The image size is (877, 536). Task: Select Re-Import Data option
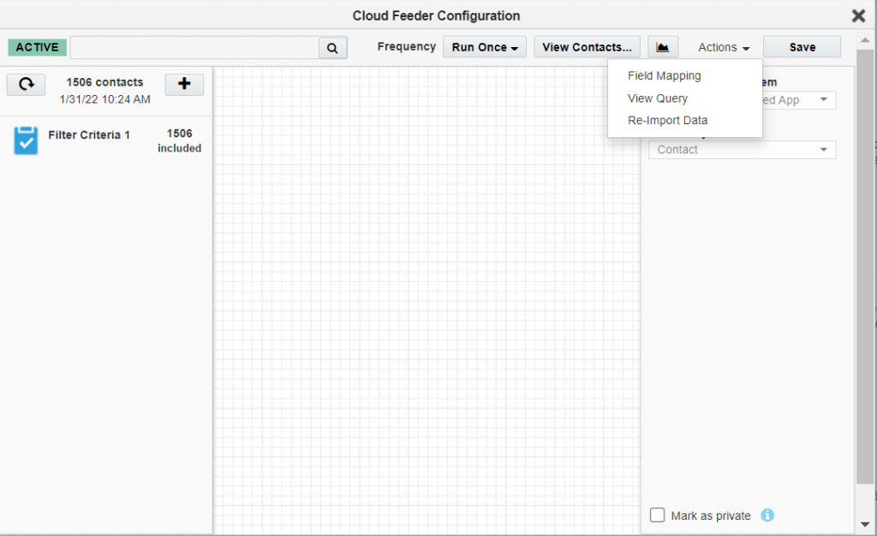click(667, 121)
